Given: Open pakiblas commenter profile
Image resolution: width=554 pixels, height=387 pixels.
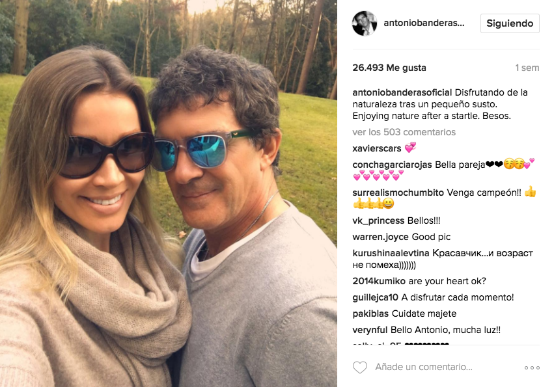Looking at the screenshot, I should (370, 314).
